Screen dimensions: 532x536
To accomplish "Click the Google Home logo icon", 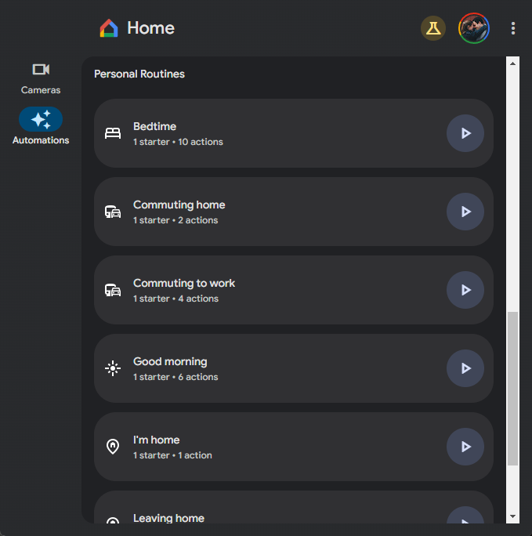I will pos(109,29).
